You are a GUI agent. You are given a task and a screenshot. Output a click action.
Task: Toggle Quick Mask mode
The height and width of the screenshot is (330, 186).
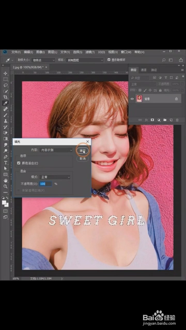(x=5, y=211)
